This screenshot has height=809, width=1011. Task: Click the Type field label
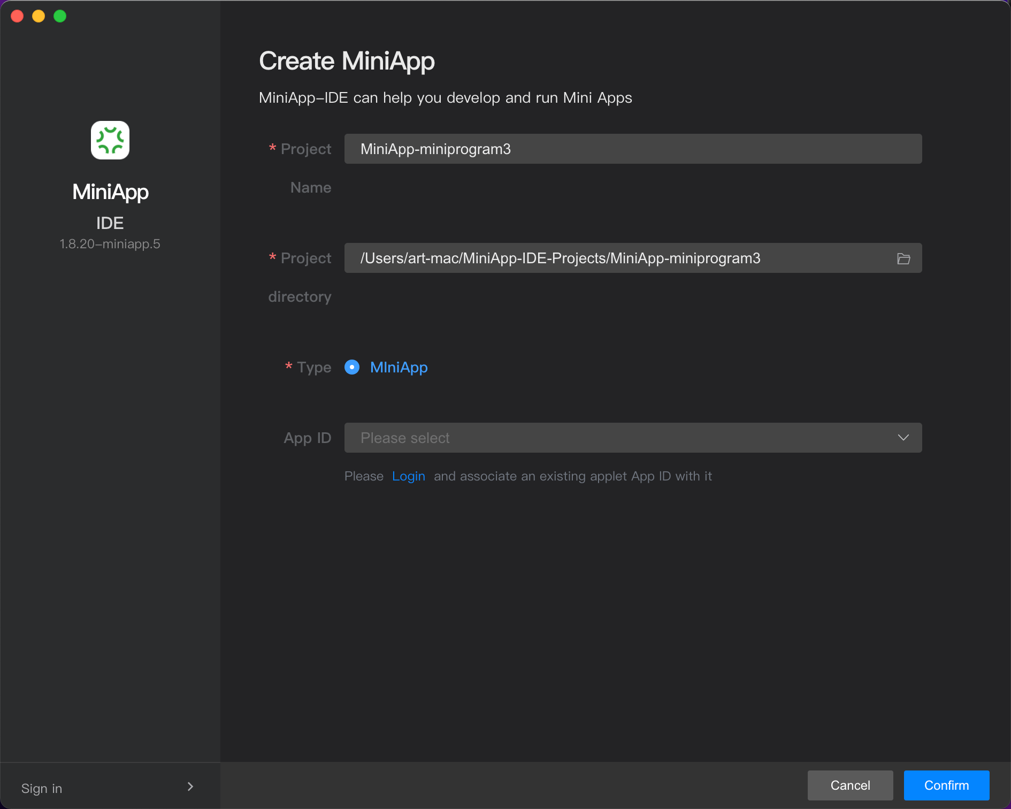pyautogui.click(x=314, y=368)
